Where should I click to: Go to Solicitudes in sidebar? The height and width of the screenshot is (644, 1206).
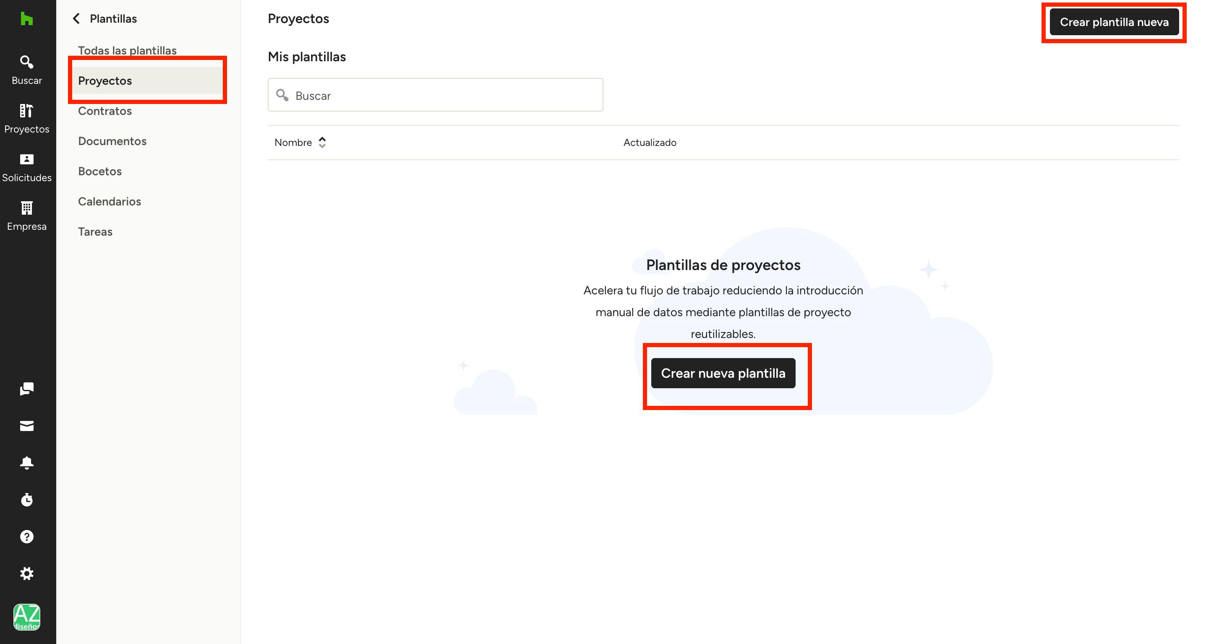tap(27, 167)
